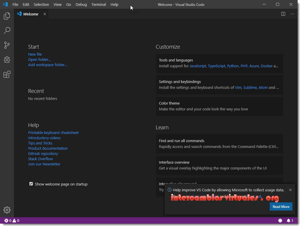Install Docker support link
The height and width of the screenshot is (228, 302).
267,66
